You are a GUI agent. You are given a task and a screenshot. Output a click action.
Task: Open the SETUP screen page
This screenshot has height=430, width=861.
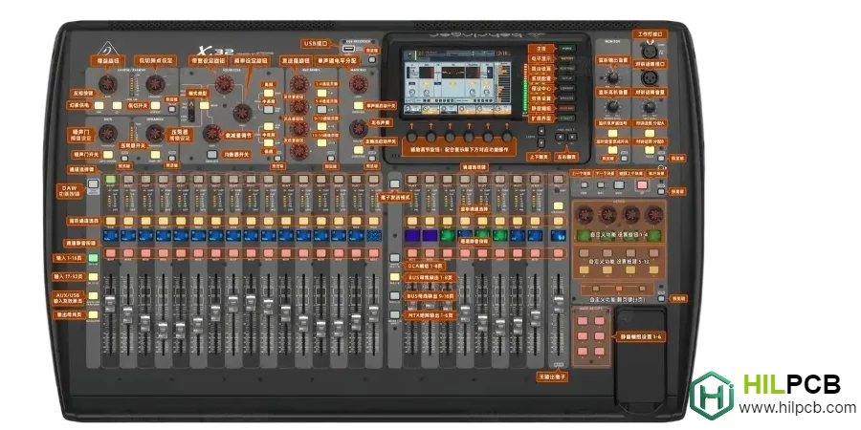click(567, 78)
